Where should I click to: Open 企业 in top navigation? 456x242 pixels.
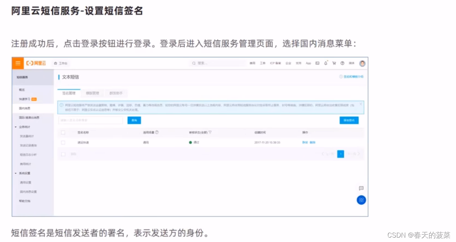point(288,63)
